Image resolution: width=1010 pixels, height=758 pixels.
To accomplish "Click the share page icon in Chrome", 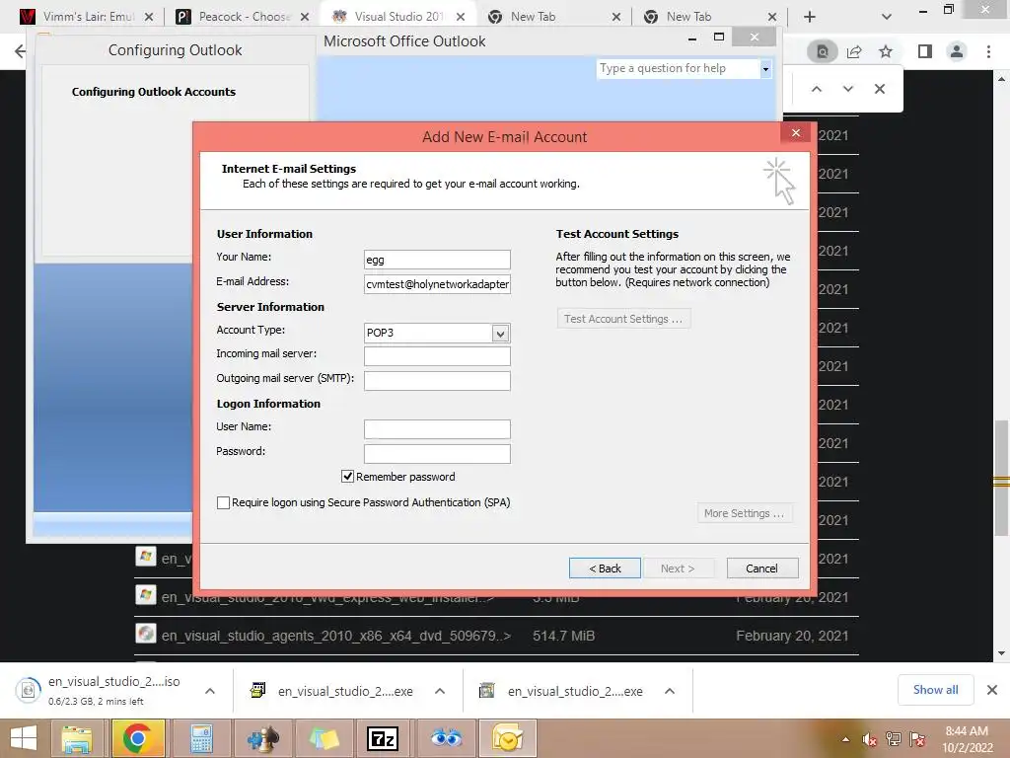I will click(x=854, y=51).
